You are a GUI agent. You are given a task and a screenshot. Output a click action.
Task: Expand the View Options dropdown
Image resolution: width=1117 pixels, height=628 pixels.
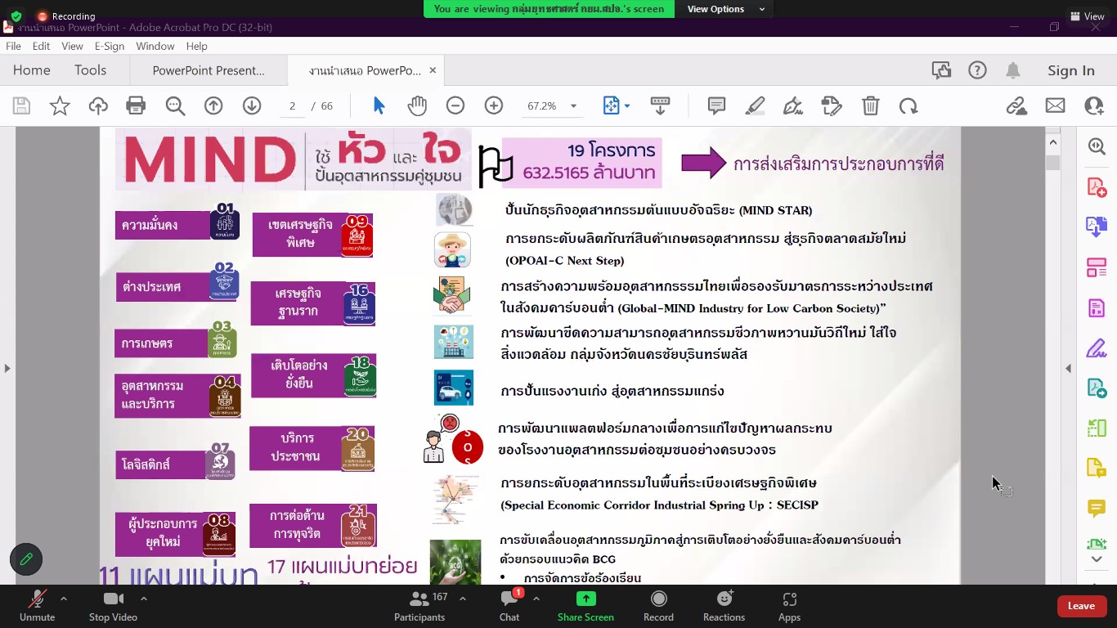click(x=726, y=9)
